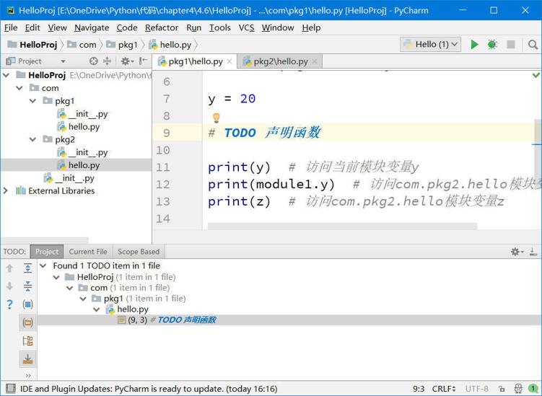Toggle group by modules in the TODO panel
542x396 pixels.
[27, 304]
